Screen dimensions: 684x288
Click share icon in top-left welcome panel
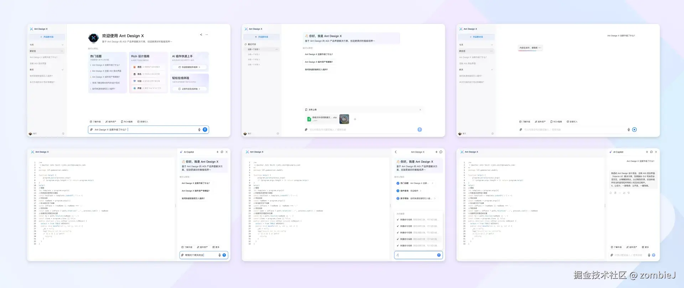pyautogui.click(x=201, y=35)
